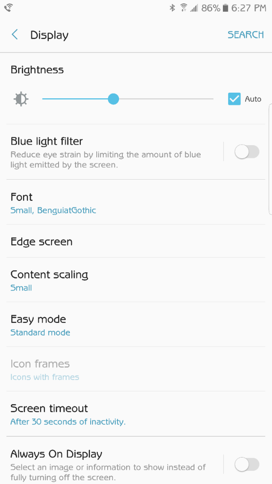Image resolution: width=272 pixels, height=484 pixels.
Task: Tap the edge panel handle on right side
Action: click(x=270, y=159)
